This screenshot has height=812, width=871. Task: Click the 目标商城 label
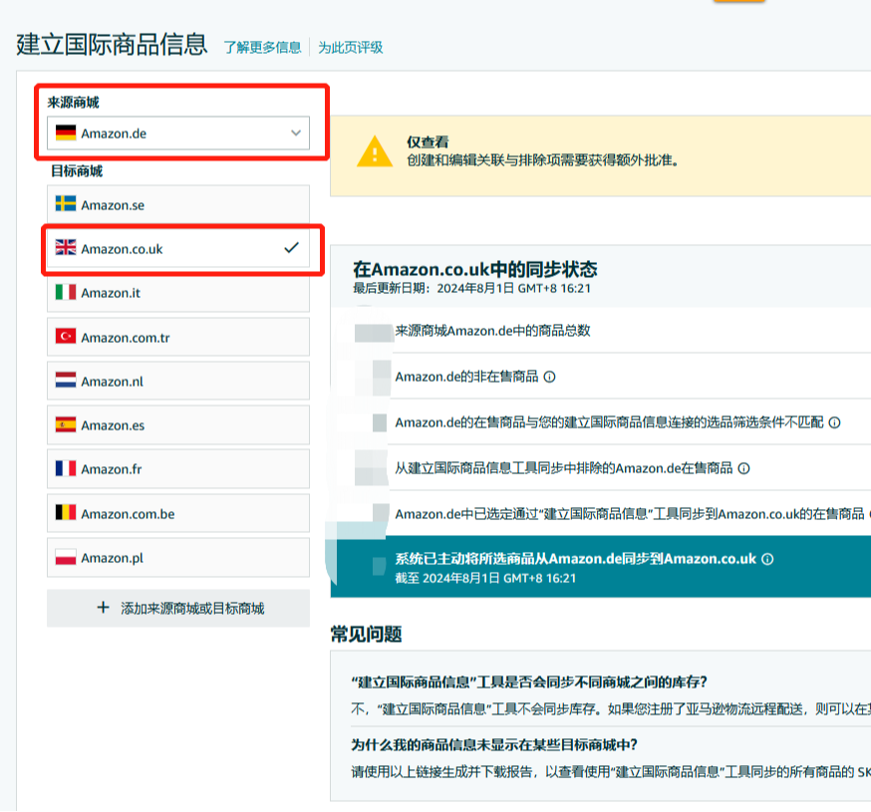77,171
